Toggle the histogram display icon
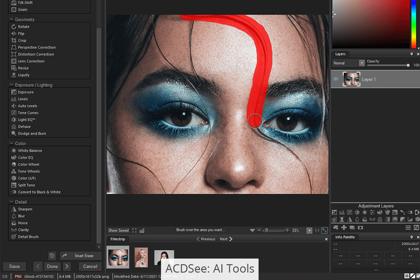 (142, 231)
